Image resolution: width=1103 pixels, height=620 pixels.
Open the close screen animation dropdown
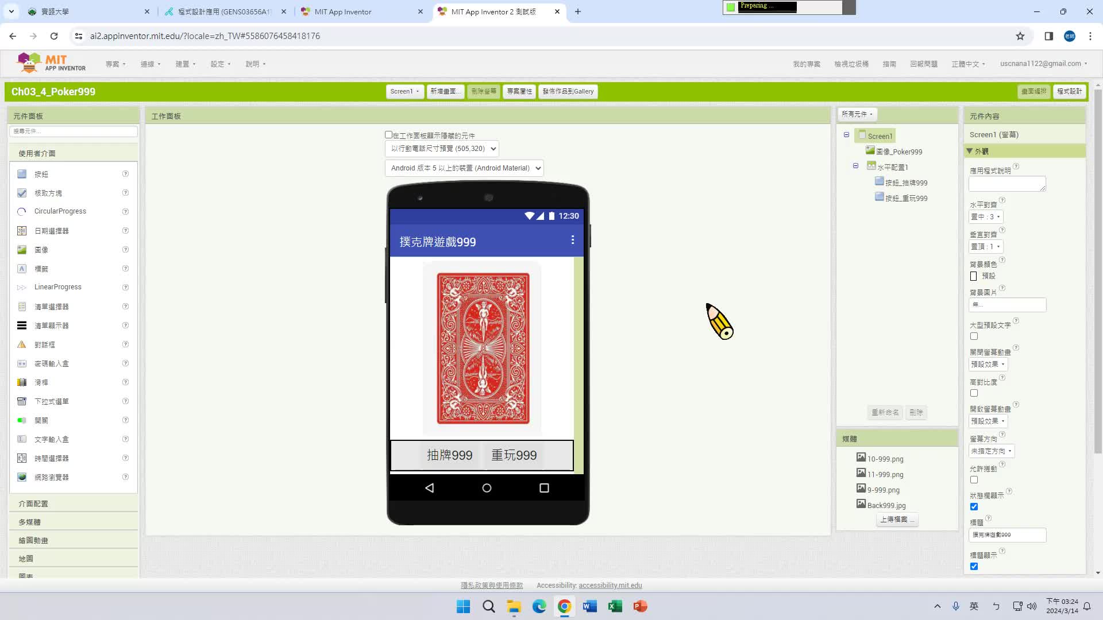(988, 365)
